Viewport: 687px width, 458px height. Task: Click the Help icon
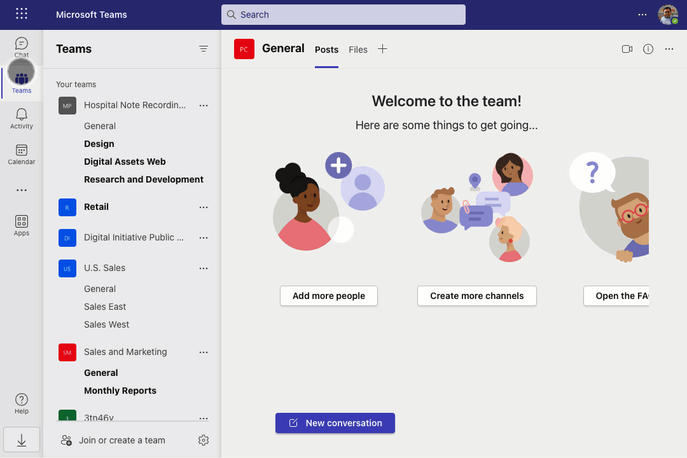tap(21, 402)
